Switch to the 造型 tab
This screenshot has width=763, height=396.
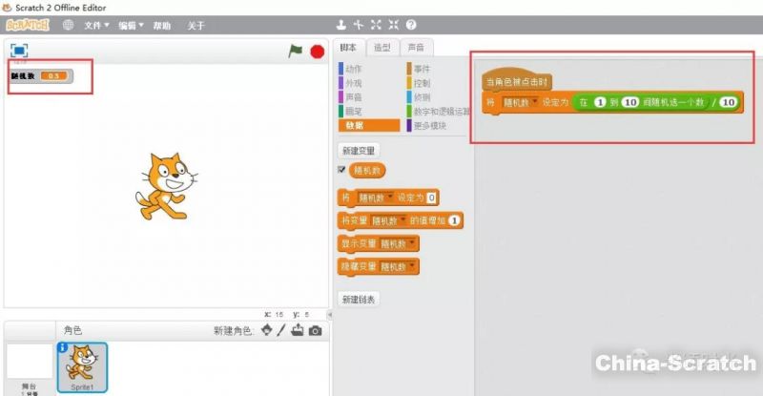pos(381,48)
